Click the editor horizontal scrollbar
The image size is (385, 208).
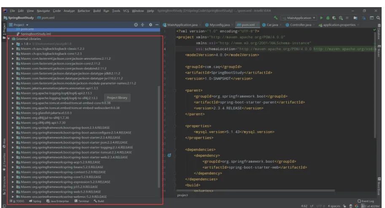pos(256,190)
